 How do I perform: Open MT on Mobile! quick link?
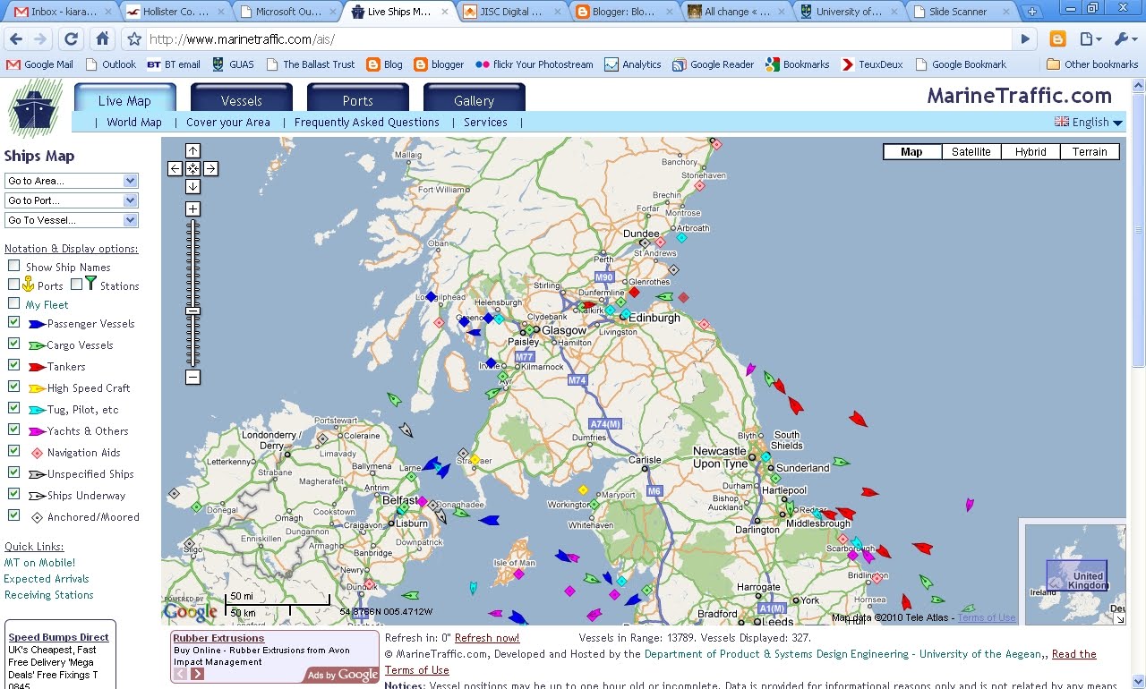(39, 563)
